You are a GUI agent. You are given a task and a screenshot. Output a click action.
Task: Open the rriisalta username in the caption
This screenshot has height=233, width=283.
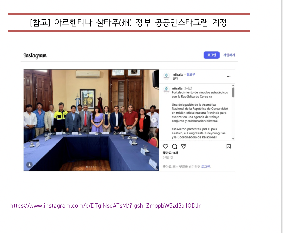(x=177, y=88)
